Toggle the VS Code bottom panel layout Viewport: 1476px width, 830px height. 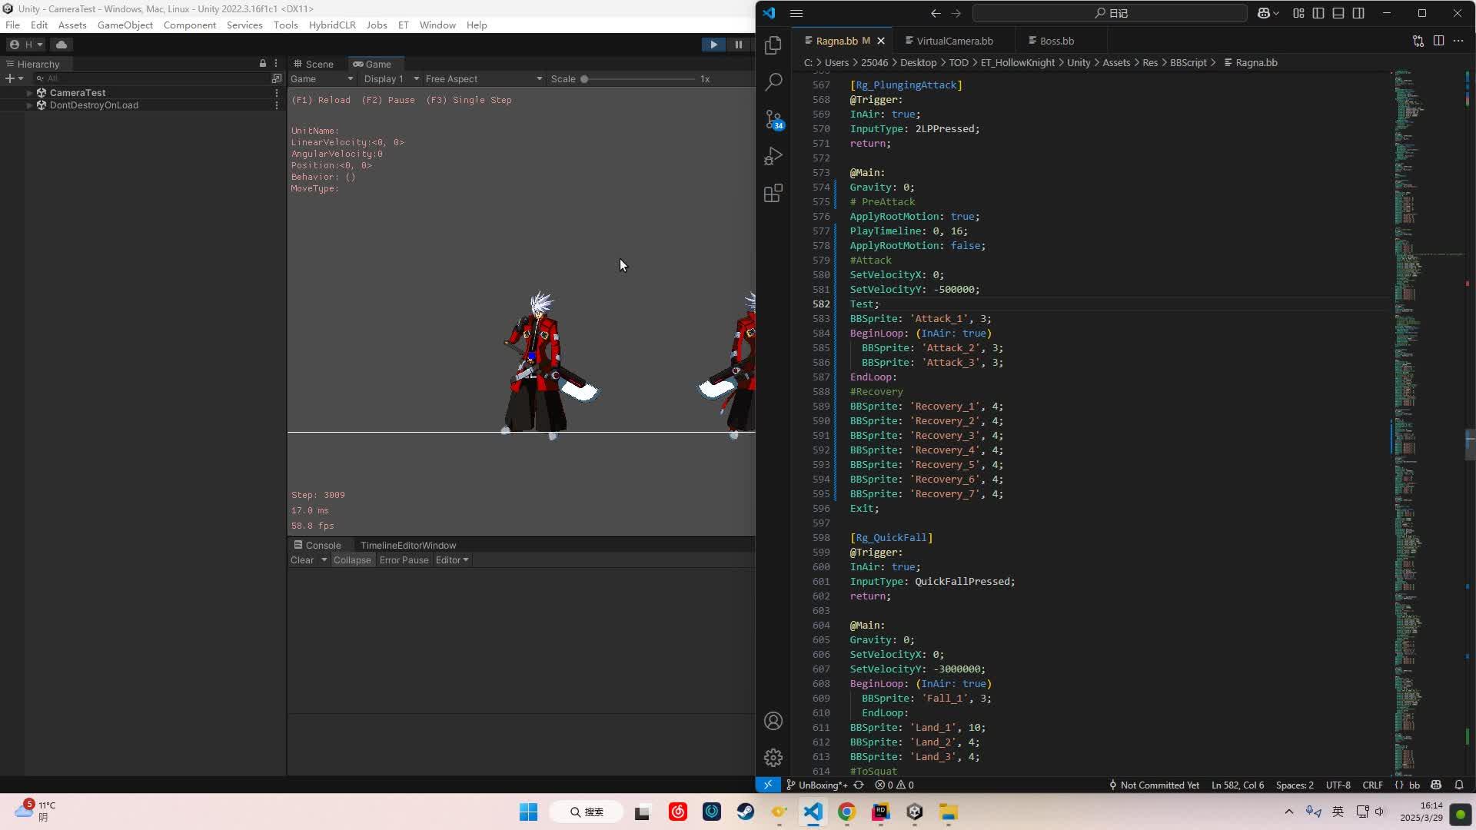coord(1338,13)
